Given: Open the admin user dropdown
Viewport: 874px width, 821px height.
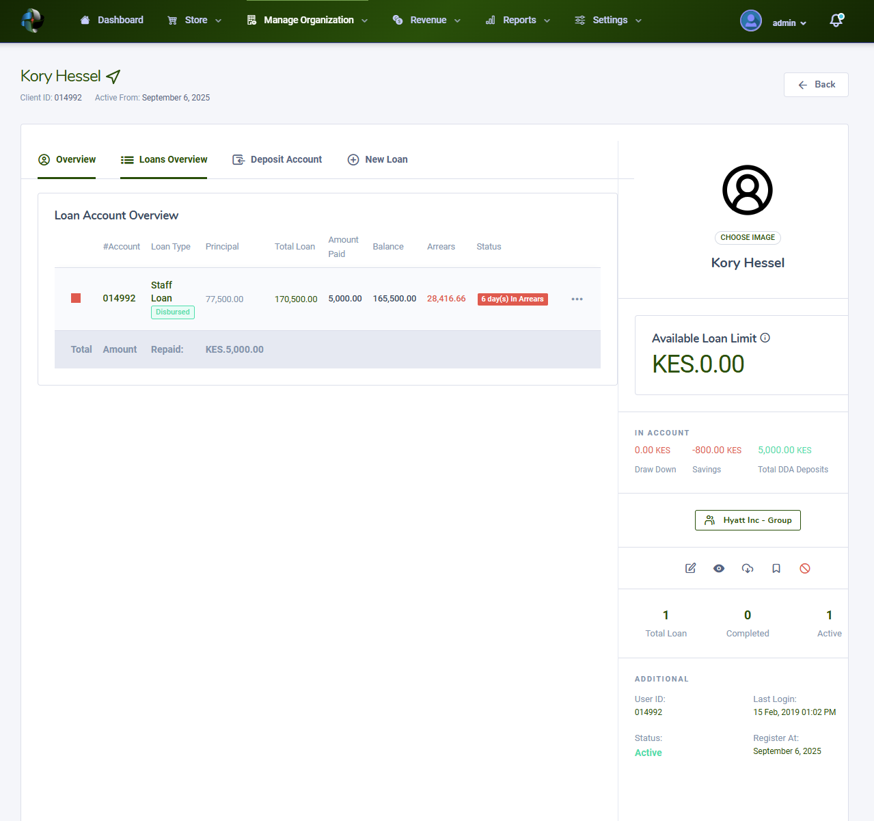Looking at the screenshot, I should pyautogui.click(x=774, y=22).
